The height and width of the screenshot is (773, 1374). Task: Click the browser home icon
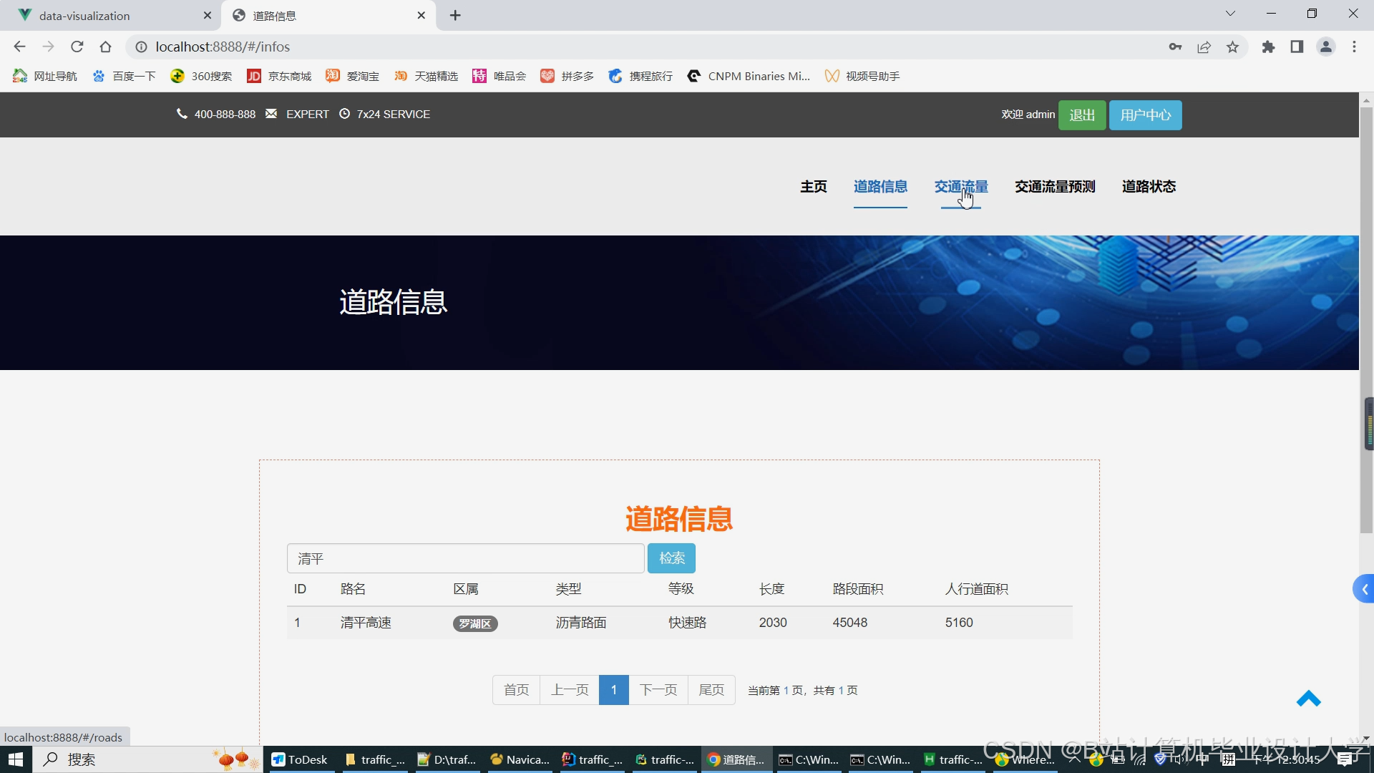(106, 47)
